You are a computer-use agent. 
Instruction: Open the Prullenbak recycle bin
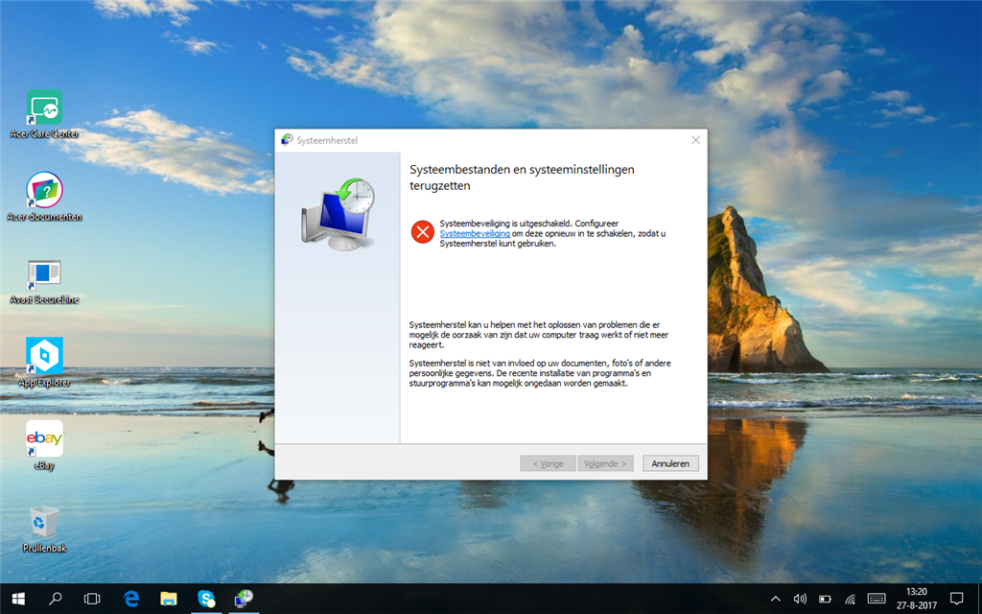44,529
